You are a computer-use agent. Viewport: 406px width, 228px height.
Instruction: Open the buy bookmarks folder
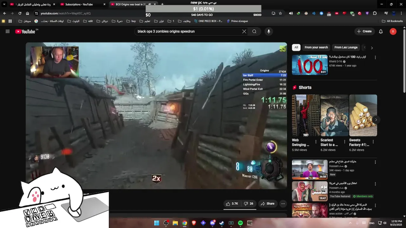131,21
